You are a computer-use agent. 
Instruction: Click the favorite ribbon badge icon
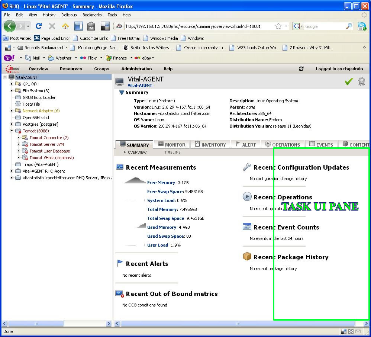click(x=361, y=81)
